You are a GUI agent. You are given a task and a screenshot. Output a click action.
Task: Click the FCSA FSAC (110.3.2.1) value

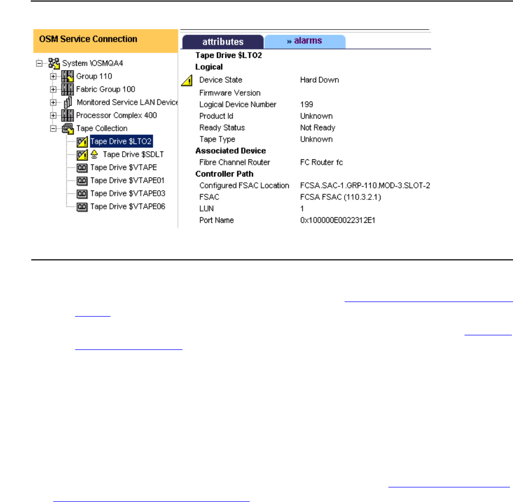[340, 197]
